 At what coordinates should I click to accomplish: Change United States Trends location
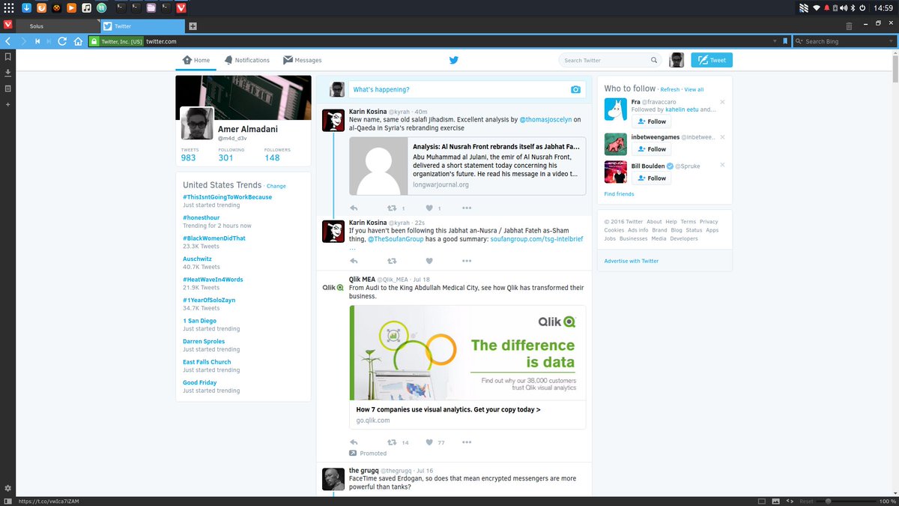276,186
